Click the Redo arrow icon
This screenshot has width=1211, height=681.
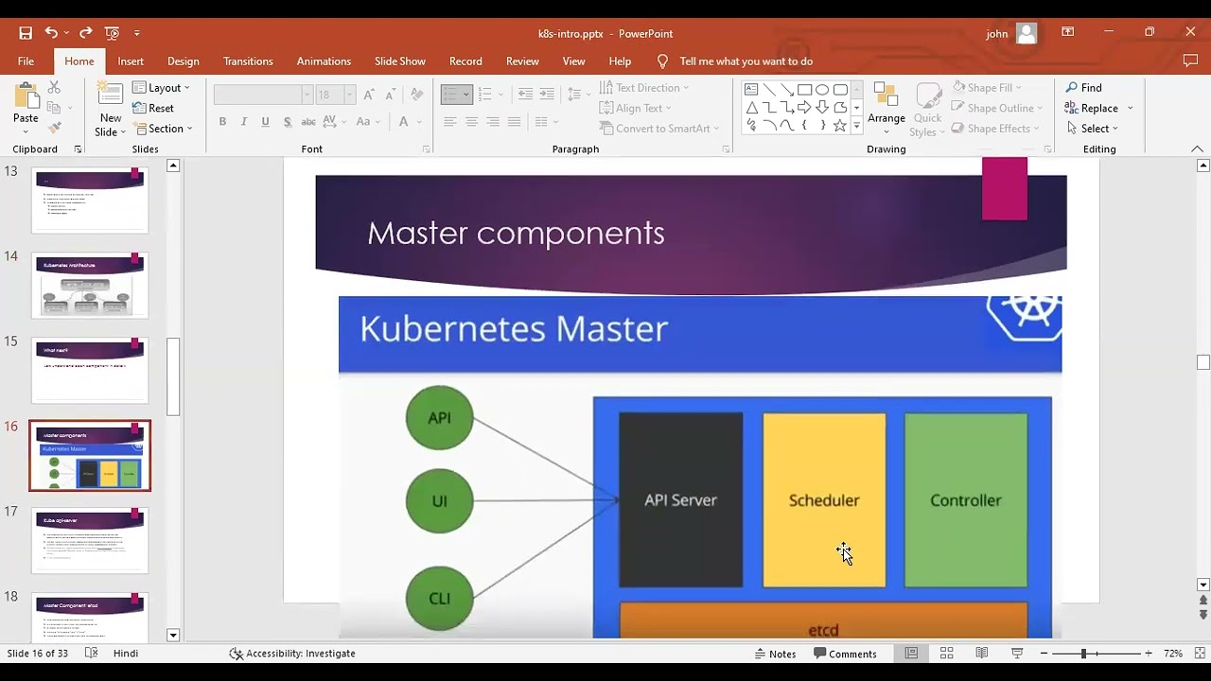[85, 33]
